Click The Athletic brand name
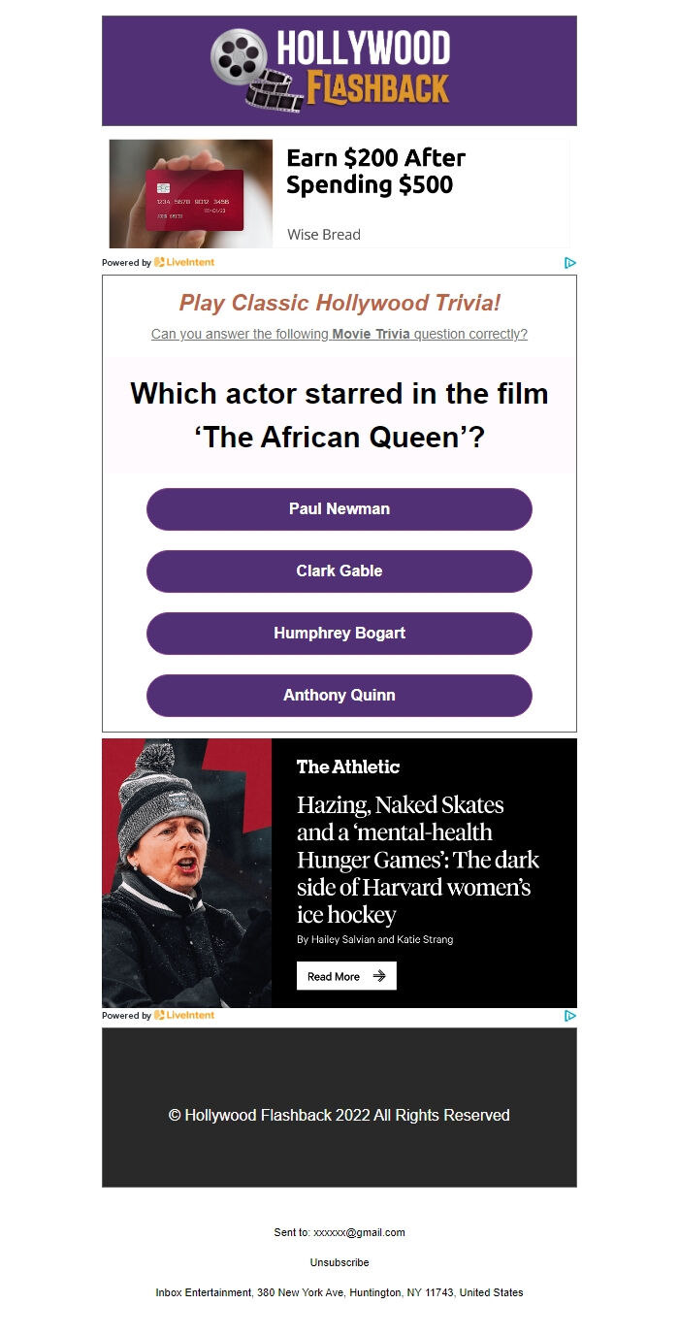Screen dimensions: 679x1337 pyautogui.click(x=348, y=766)
